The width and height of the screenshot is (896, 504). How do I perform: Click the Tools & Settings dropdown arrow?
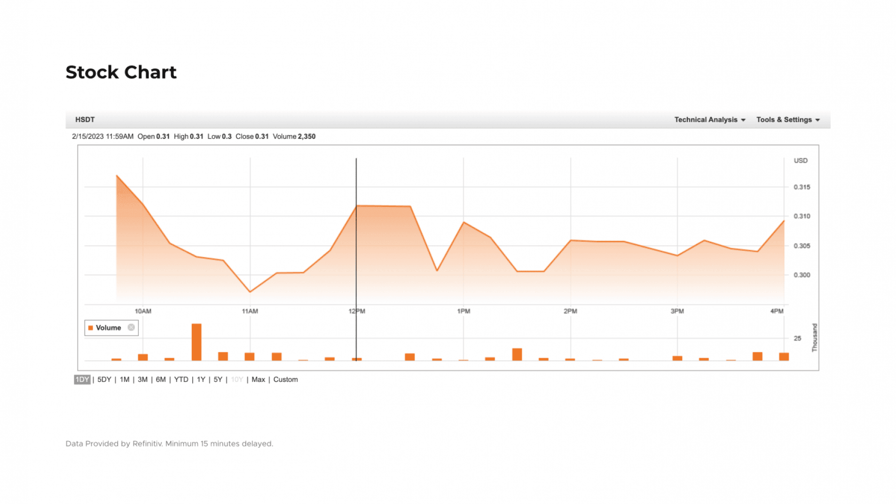click(x=817, y=120)
